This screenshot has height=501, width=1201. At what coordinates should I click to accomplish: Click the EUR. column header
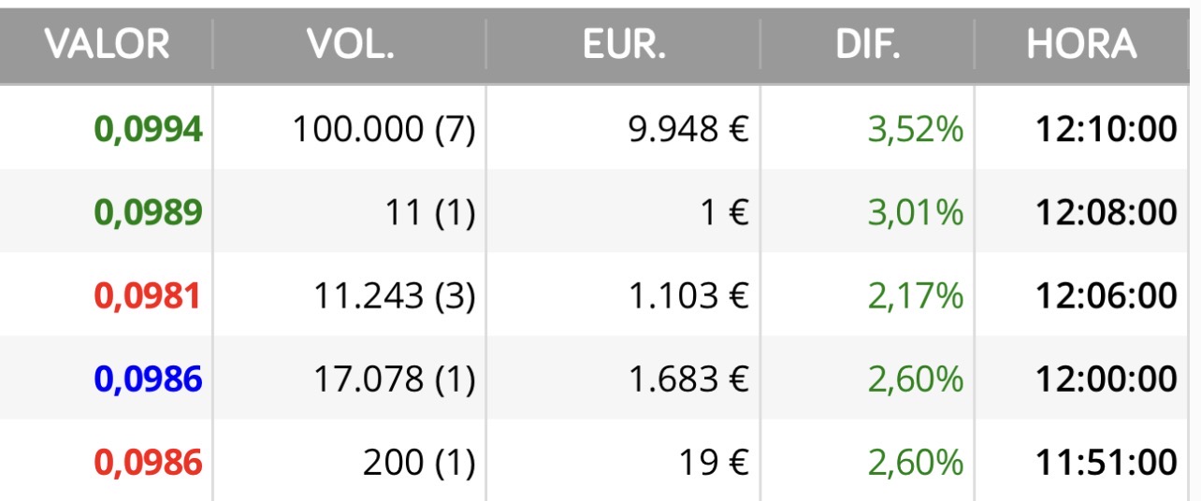click(624, 45)
